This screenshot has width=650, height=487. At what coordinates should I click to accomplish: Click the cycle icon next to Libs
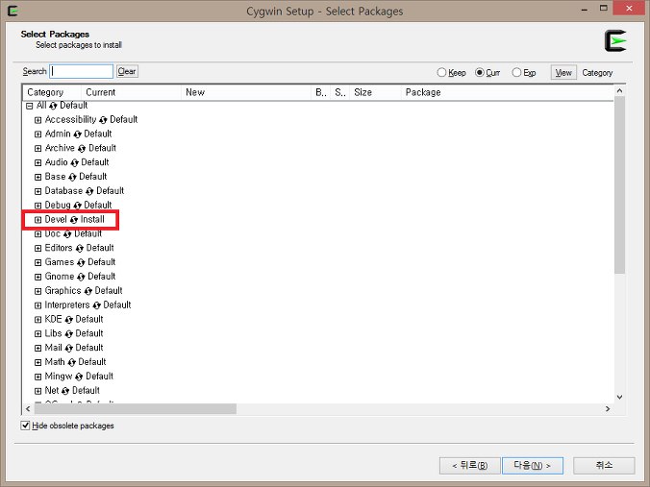pos(69,334)
